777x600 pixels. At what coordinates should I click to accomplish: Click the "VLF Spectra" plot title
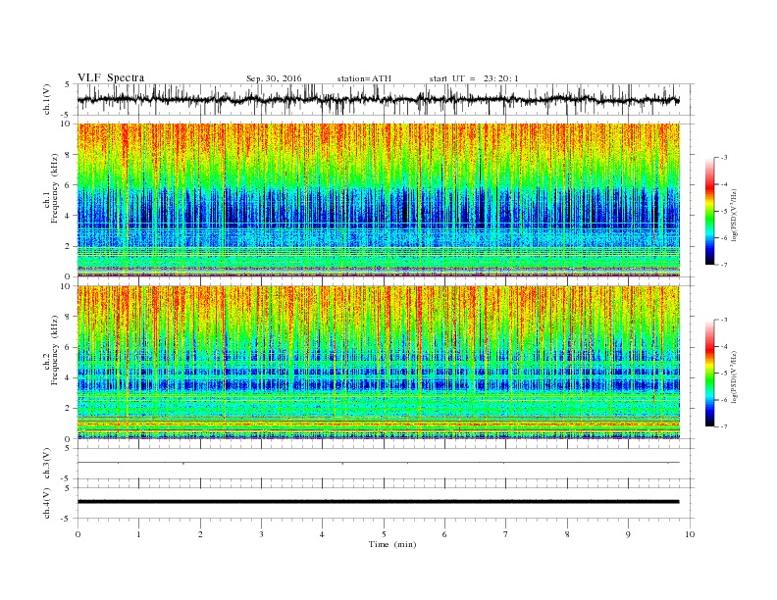coord(111,77)
